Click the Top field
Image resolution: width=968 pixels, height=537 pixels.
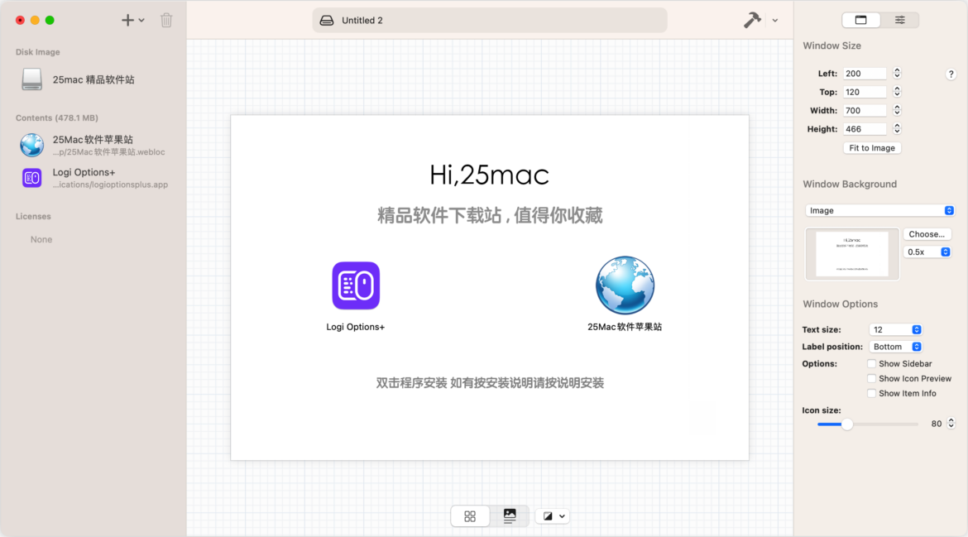tap(865, 92)
